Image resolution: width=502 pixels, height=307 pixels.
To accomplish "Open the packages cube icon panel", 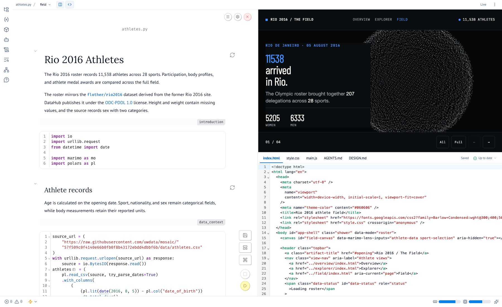I will click(x=6, y=30).
